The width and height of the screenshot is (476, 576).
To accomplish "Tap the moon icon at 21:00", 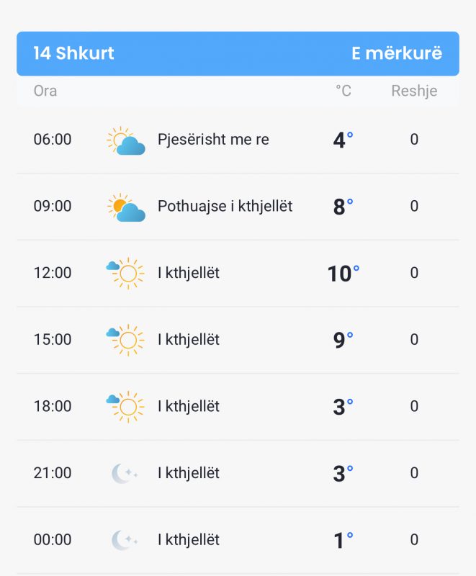I will (125, 473).
